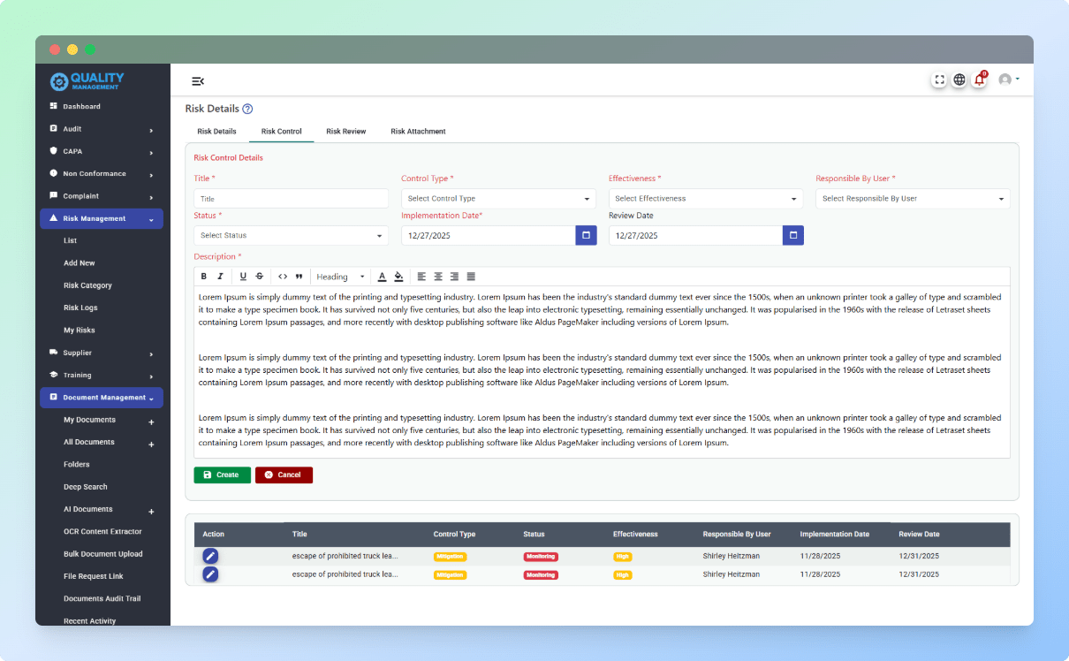This screenshot has width=1069, height=661.
Task: Open the text font color picker
Action: click(382, 277)
